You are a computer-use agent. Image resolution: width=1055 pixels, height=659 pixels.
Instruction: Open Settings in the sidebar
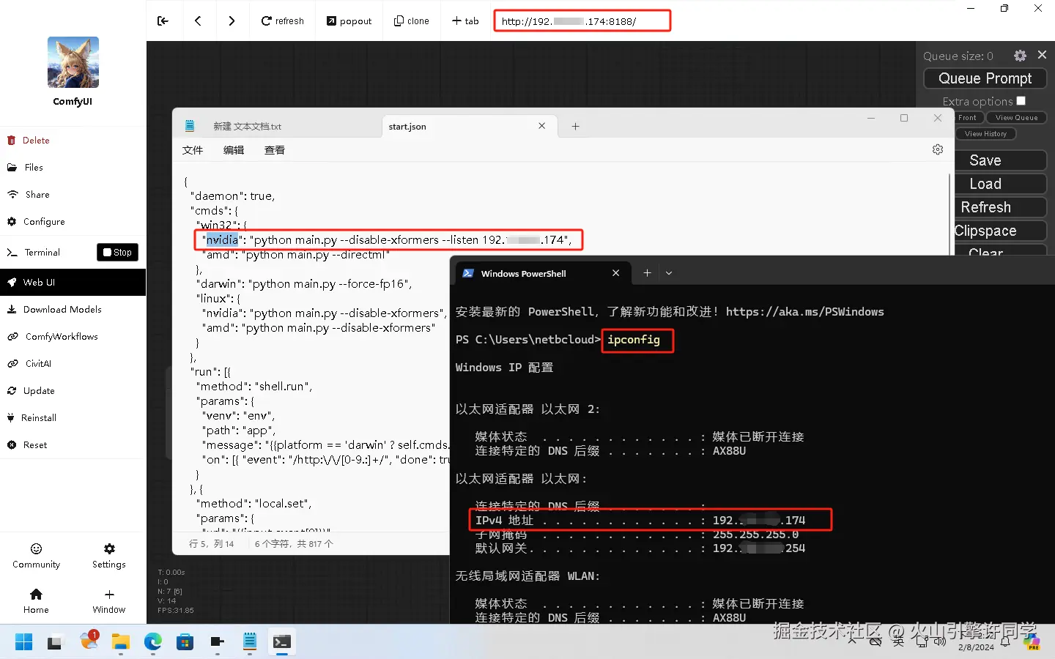coord(109,556)
